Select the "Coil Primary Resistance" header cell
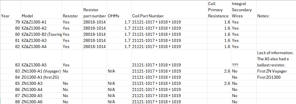Viewport: 296px width, 104px height. click(x=218, y=10)
